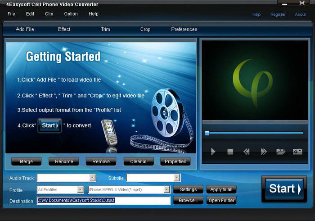Screen dimensions: 315x221
Task: Click the Help link at top right
Action: tap(256, 14)
